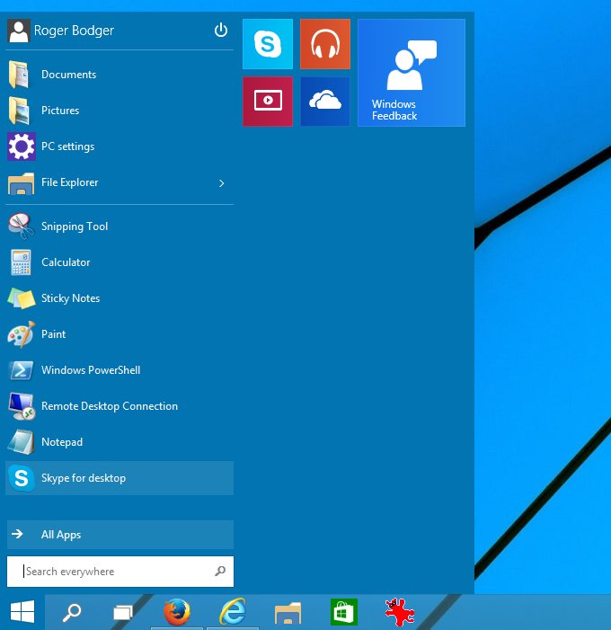
Task: Click the File Explorer icon in menu
Action: [21, 182]
